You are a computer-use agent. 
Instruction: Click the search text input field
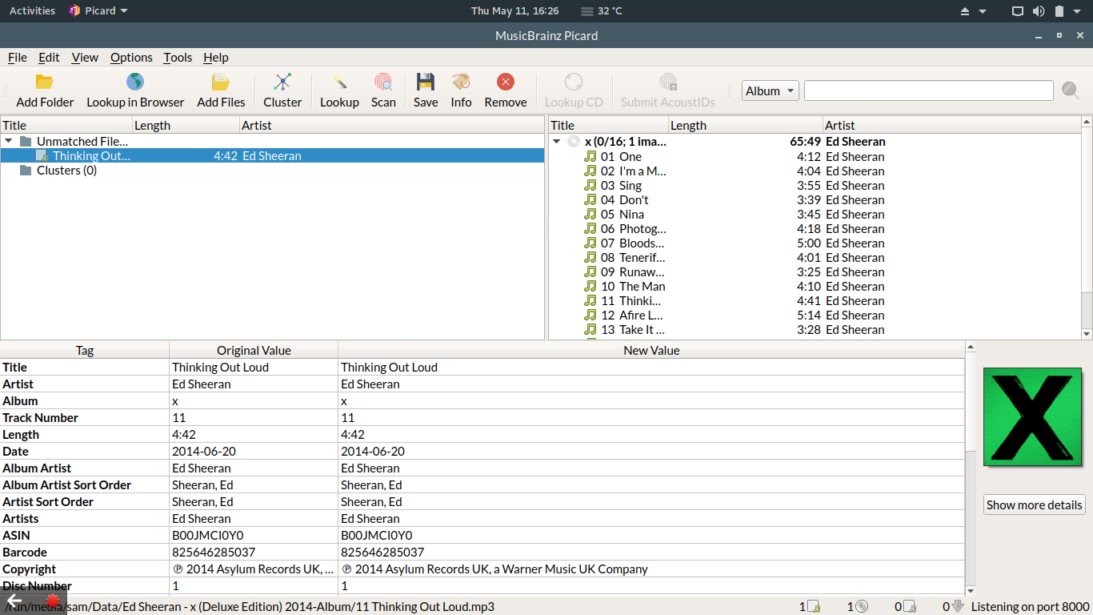(928, 91)
